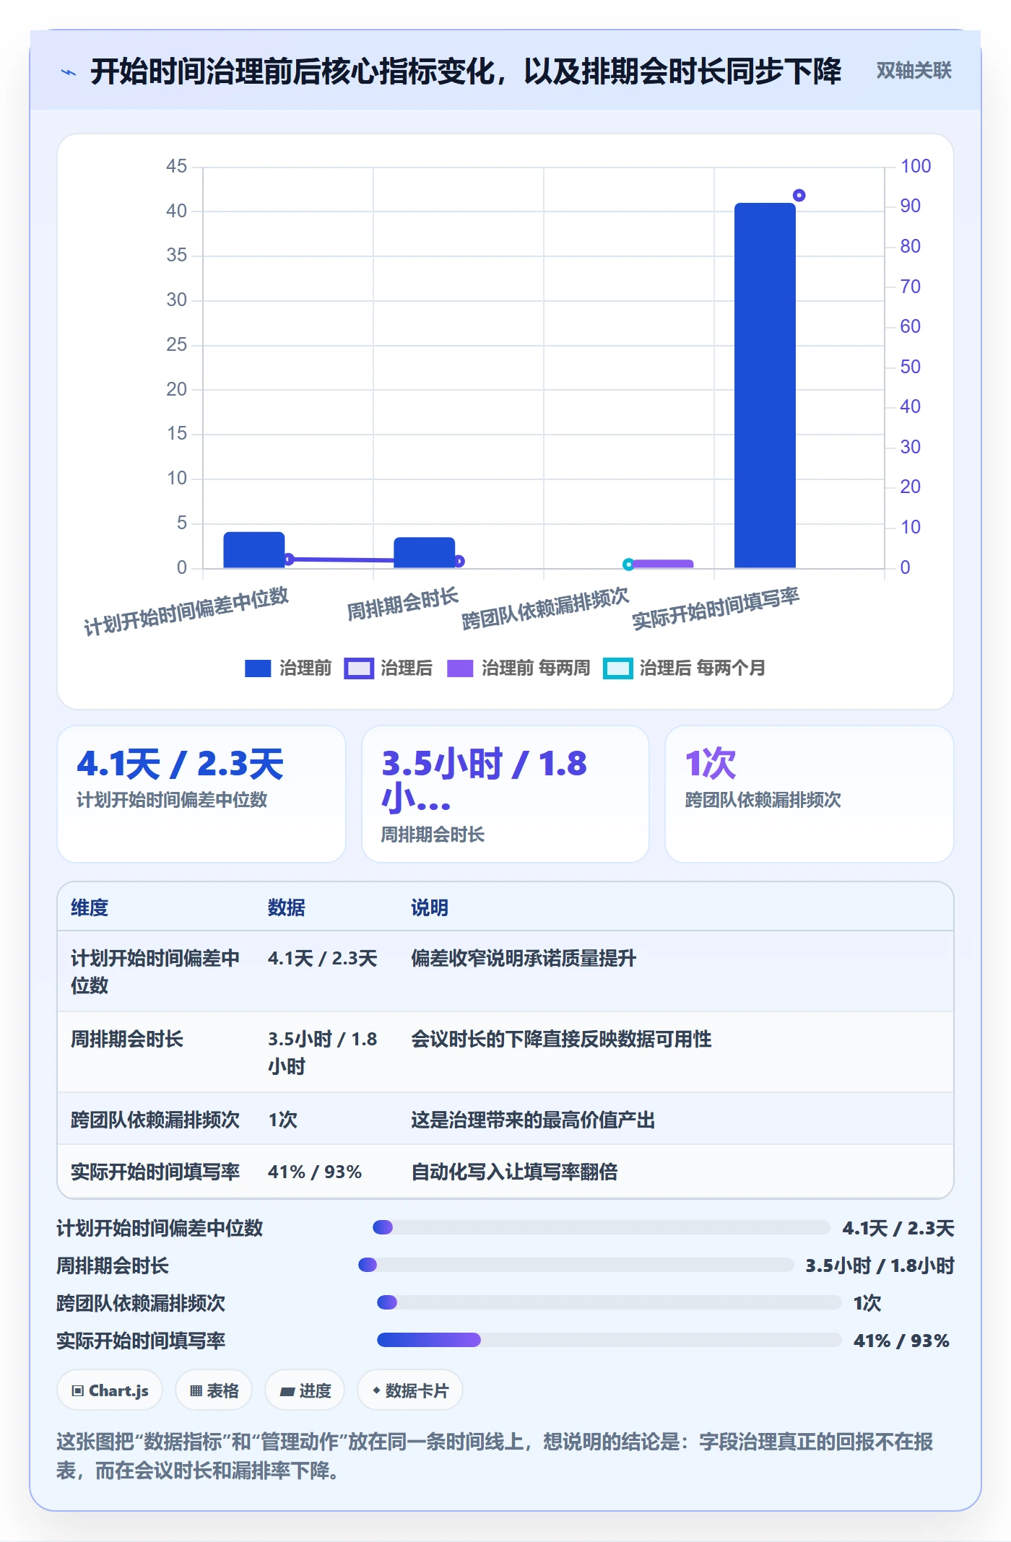The width and height of the screenshot is (1011, 1542).
Task: Click the tall blue 实际开始时间填写率 chart bar
Action: pyautogui.click(x=765, y=385)
